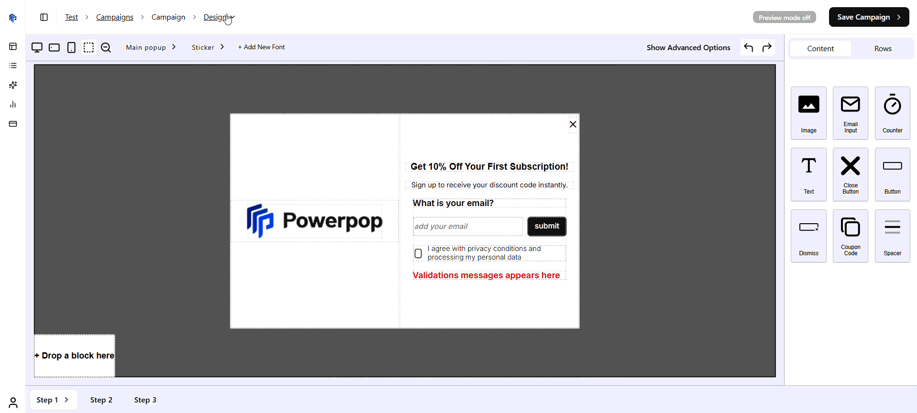Switch to Step 3 tab
The height and width of the screenshot is (413, 917).
145,400
